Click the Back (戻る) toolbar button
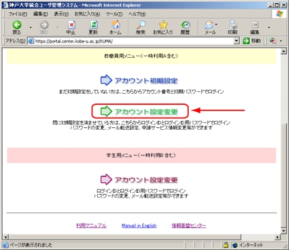 [17, 28]
